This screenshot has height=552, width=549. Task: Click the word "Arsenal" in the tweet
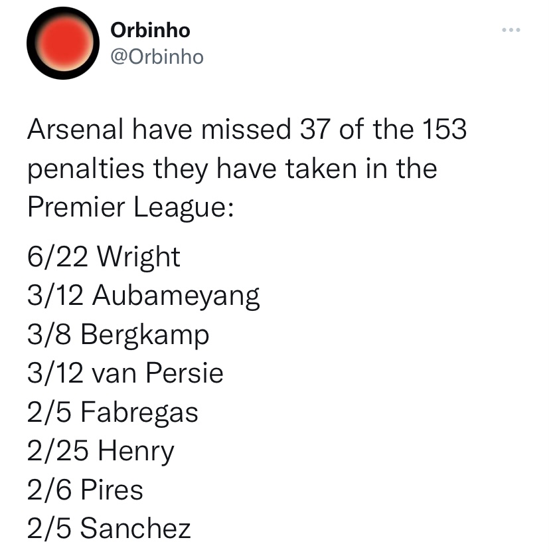click(x=76, y=130)
